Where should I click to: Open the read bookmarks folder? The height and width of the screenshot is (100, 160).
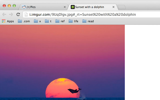pos(88,21)
